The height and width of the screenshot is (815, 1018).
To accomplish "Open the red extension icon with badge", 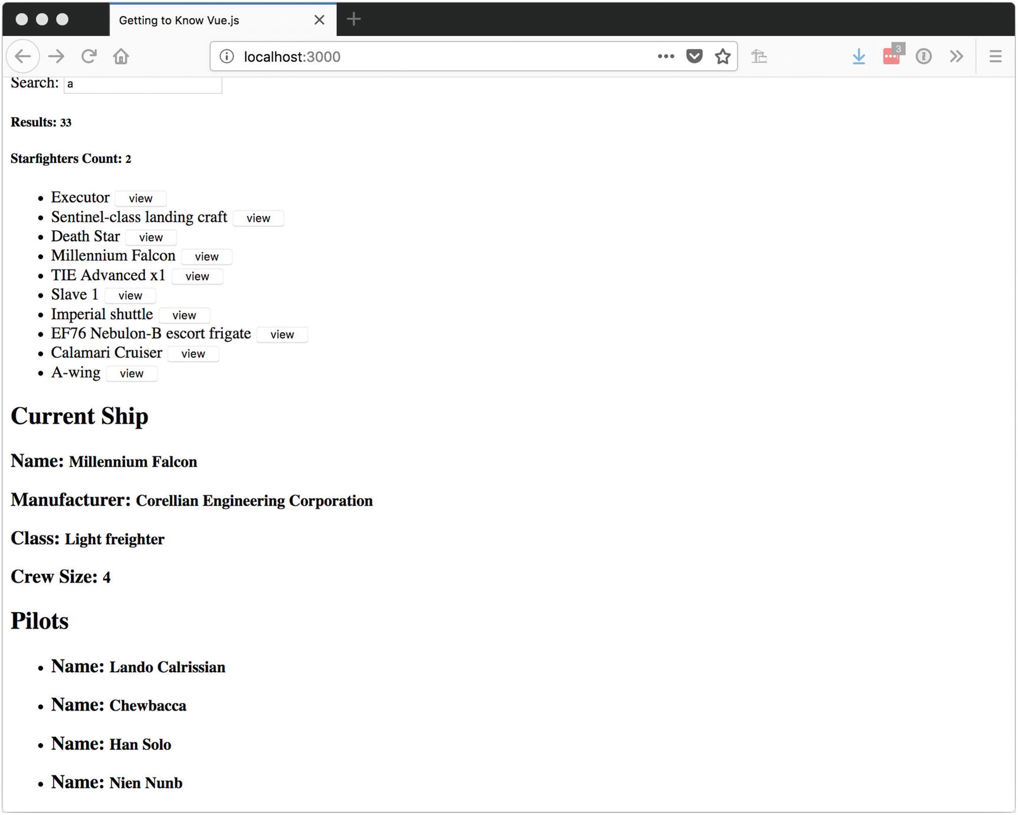I will click(892, 55).
